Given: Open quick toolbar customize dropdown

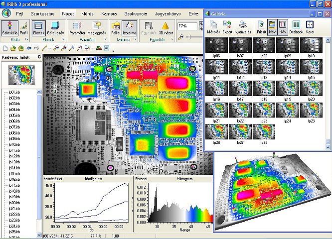Looking at the screenshot, I should (113, 51).
